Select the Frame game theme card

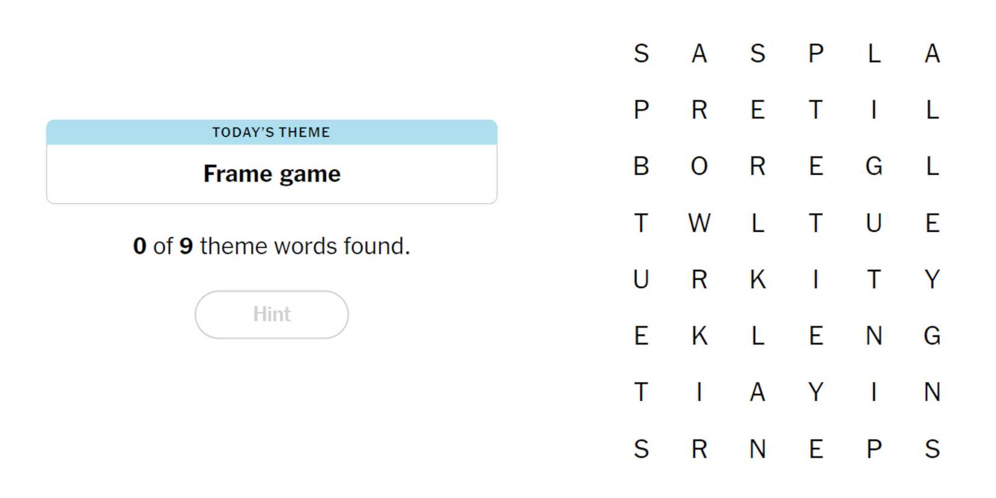click(x=271, y=173)
